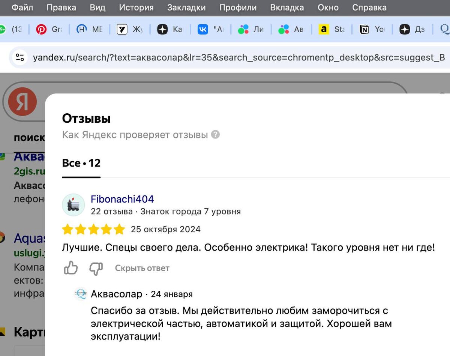
Task: Open the Закладки menu
Action: tap(186, 8)
